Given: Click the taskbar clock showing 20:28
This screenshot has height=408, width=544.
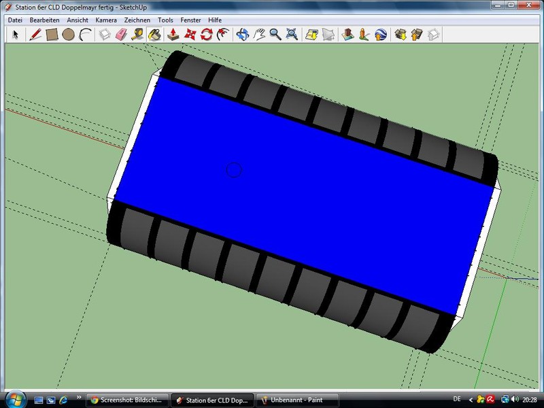Looking at the screenshot, I should click(530, 400).
